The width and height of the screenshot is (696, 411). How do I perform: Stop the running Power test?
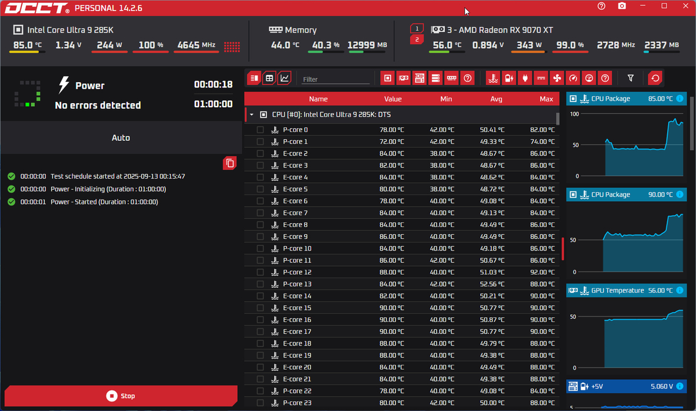[121, 396]
